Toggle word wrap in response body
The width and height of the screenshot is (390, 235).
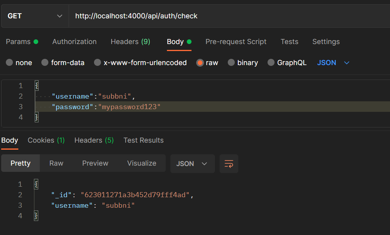pos(229,164)
